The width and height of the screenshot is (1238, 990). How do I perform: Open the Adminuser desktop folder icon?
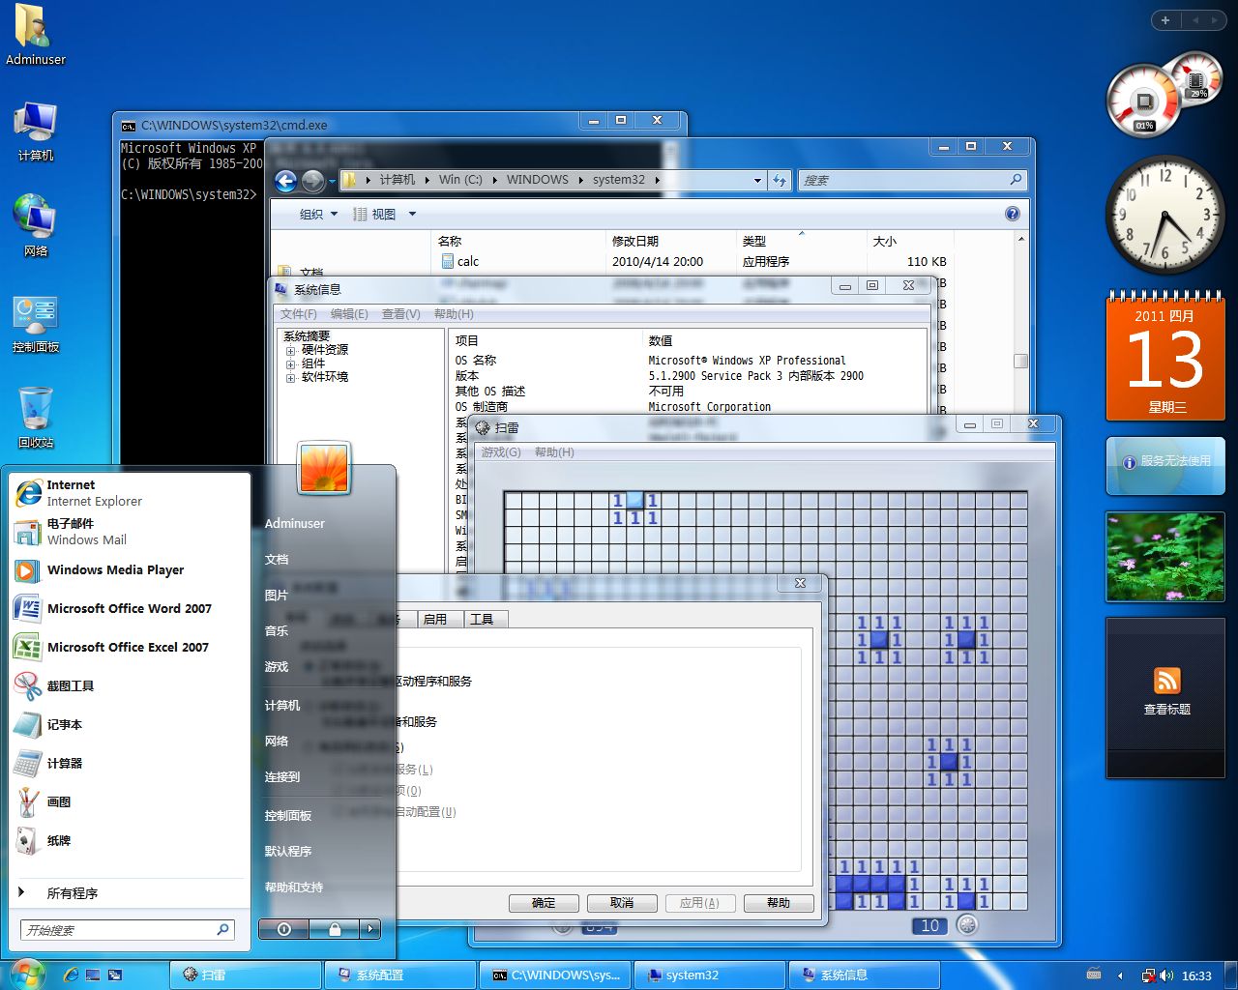click(35, 36)
